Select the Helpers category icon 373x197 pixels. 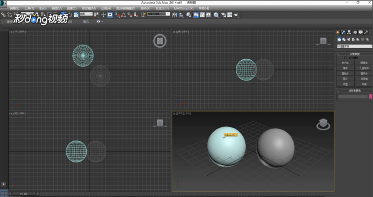[x=358, y=39]
